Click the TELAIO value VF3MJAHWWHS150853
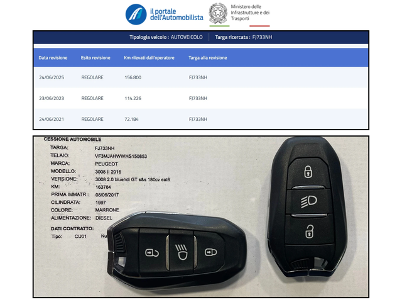The width and height of the screenshot is (402, 302). point(121,156)
